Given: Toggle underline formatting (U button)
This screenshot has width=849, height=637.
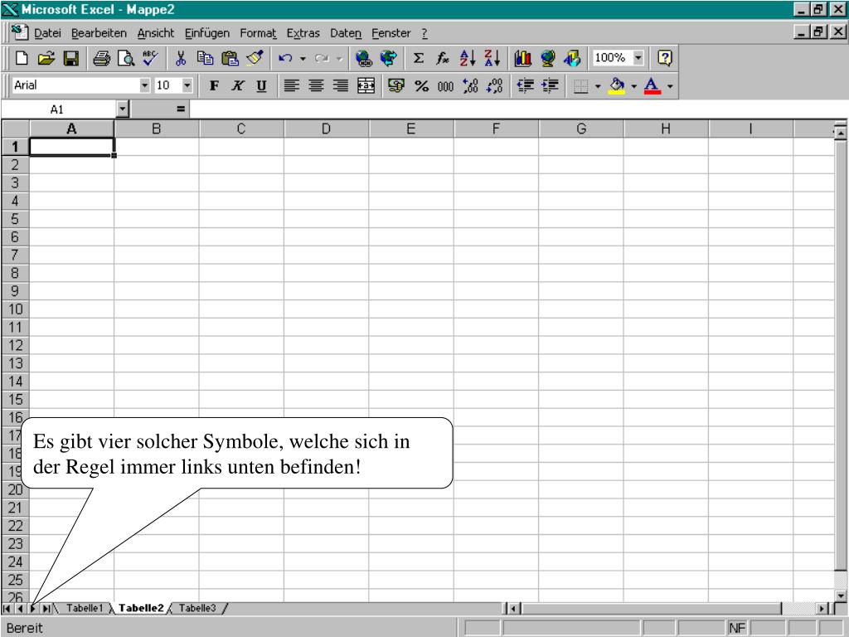Looking at the screenshot, I should [x=260, y=85].
